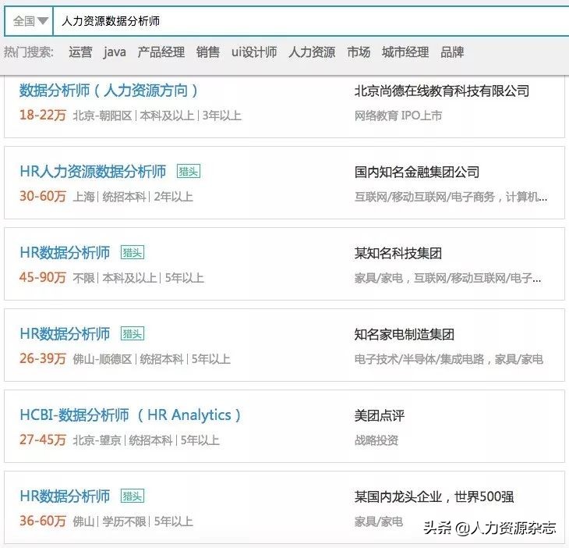Viewport: 569px width, 548px height.
Task: Click 猎头 badge on 世界500强 listing
Action: (x=133, y=496)
